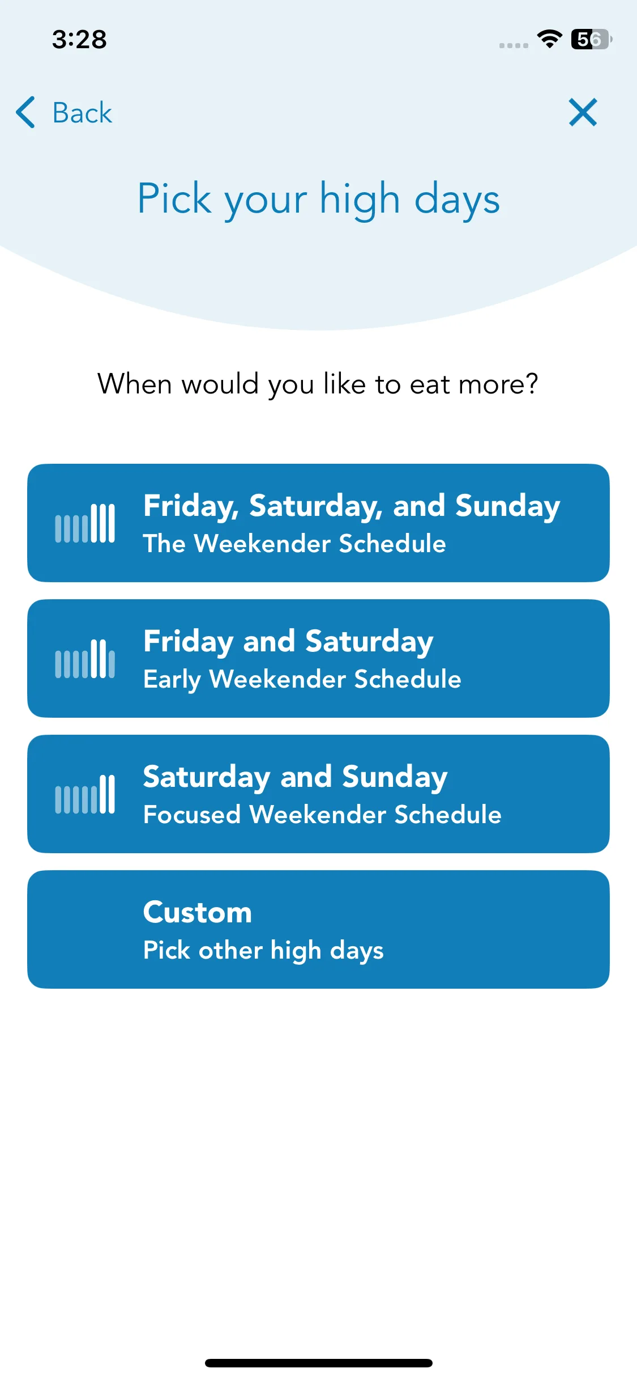Tap the Weekender Schedule bar chart icon
This screenshot has height=1381, width=637.
click(85, 523)
